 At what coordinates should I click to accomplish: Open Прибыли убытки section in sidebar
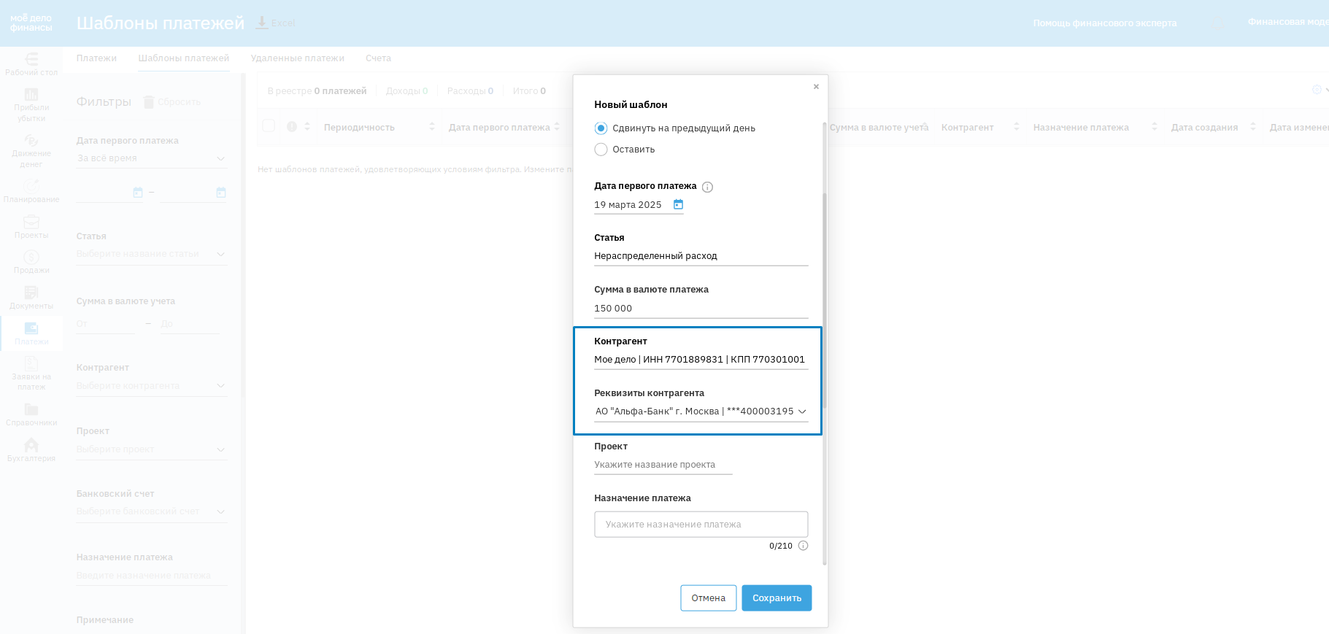[31, 105]
